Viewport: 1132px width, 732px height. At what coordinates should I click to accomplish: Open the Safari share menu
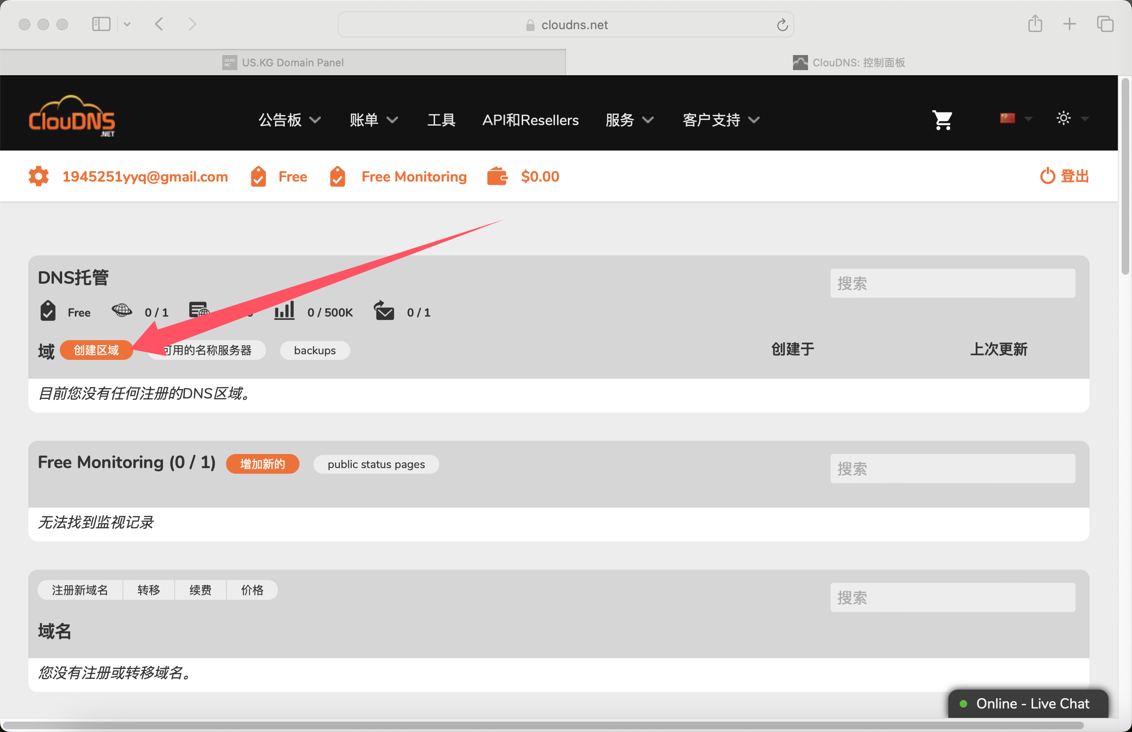[1035, 24]
